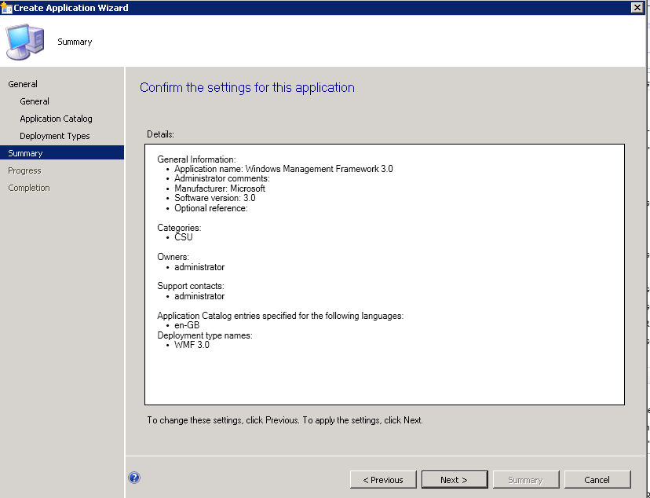Screen dimensions: 650x498
Task: Click the 'Support contacts:' heading
Action: pos(191,286)
